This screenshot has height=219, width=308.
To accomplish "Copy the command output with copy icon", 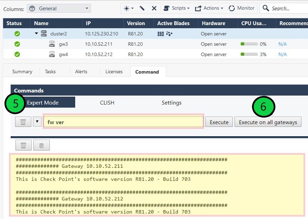I will point(42,145).
